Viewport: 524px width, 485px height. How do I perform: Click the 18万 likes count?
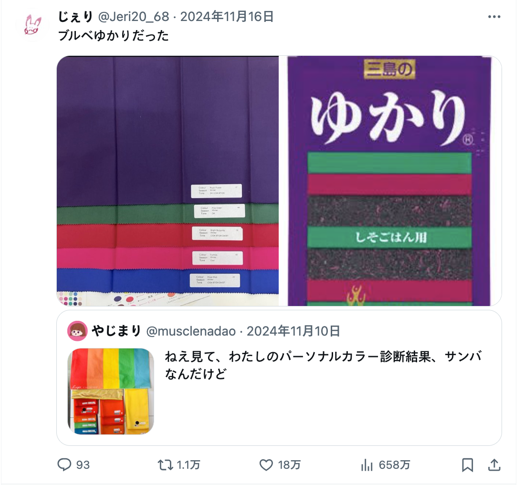(289, 465)
